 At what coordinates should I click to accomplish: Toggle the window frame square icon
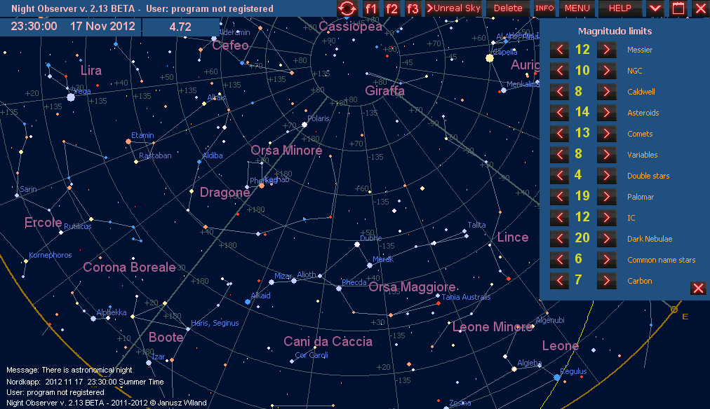click(x=678, y=8)
